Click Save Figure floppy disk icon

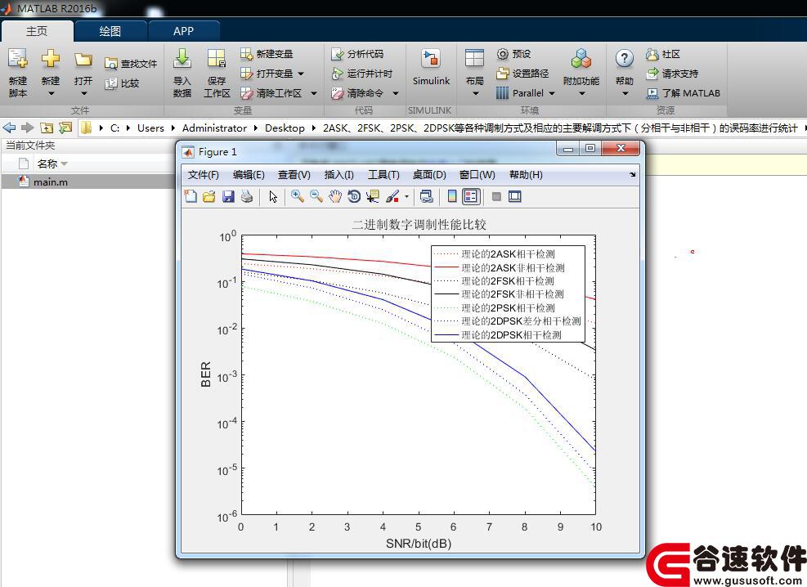pos(228,196)
